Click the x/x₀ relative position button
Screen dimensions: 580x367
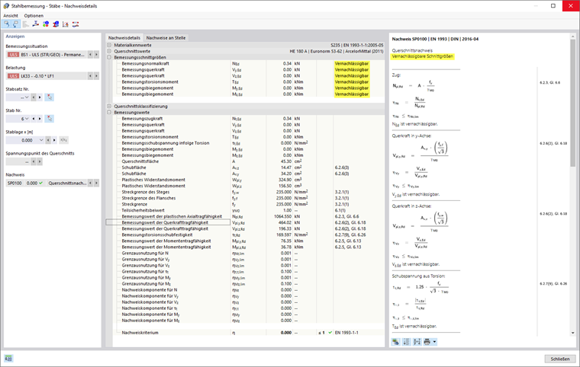[63, 140]
